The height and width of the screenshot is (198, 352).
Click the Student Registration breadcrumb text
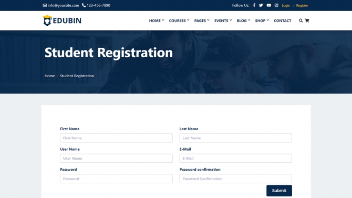77,76
